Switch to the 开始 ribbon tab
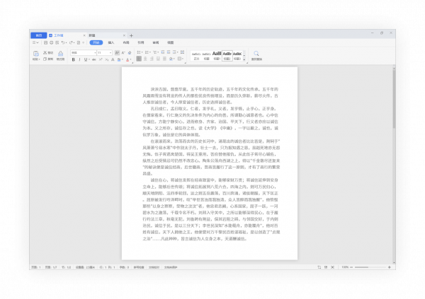 click(96, 42)
